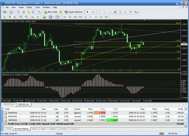This screenshot has width=189, height=136.
Task: Click scroll-up arrow in Account History
Action: [x=186, y=109]
